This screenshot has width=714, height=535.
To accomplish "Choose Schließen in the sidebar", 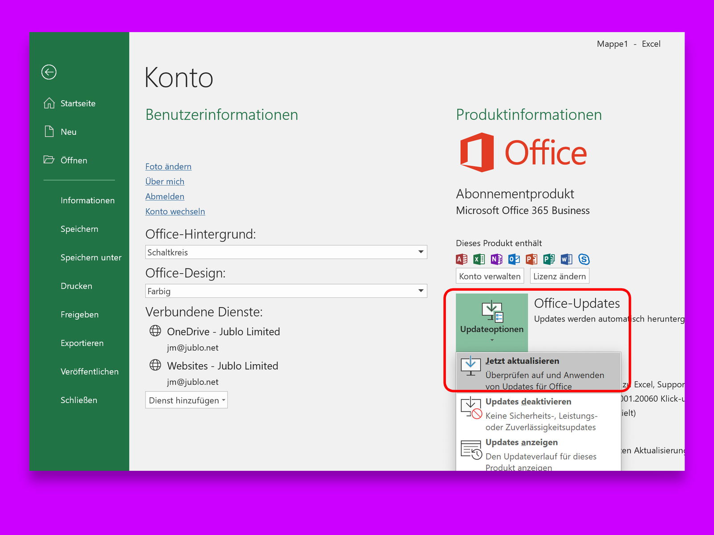I will point(79,400).
